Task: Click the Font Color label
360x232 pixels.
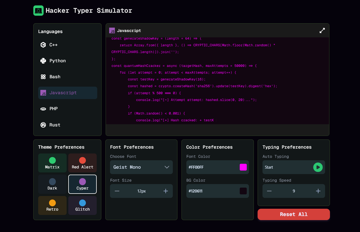Action: click(198, 156)
